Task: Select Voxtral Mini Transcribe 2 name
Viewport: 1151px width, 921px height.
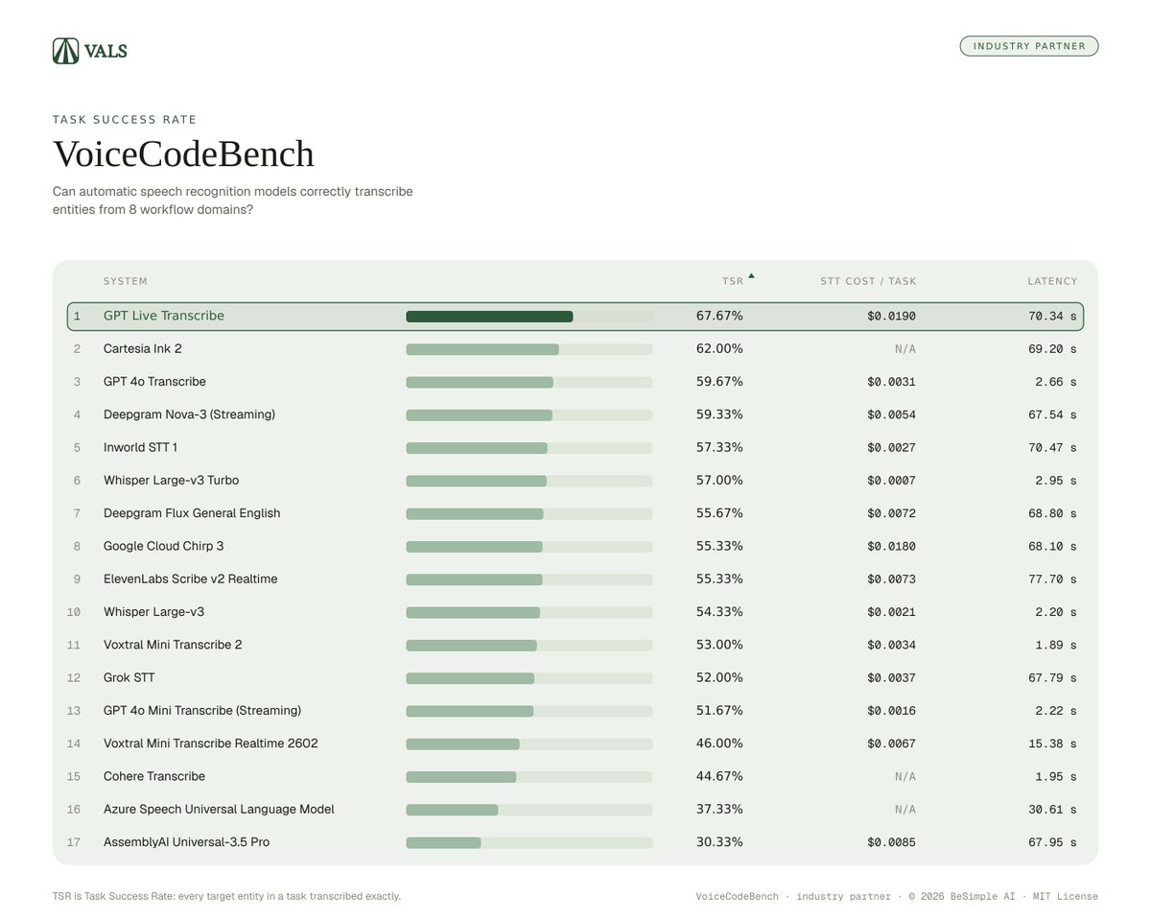Action: pos(173,645)
